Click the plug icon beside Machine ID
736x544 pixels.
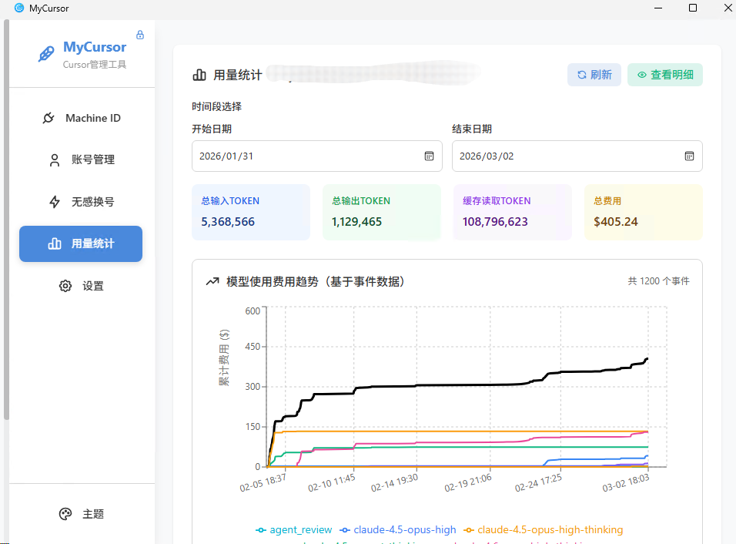point(49,118)
